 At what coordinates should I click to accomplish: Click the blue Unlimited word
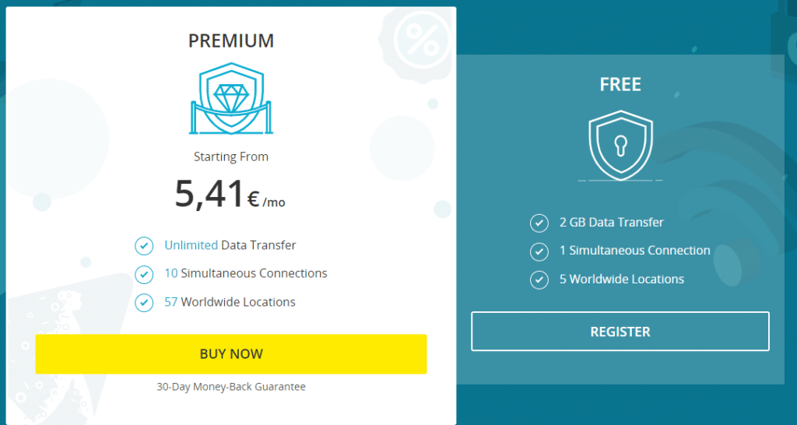pos(191,245)
